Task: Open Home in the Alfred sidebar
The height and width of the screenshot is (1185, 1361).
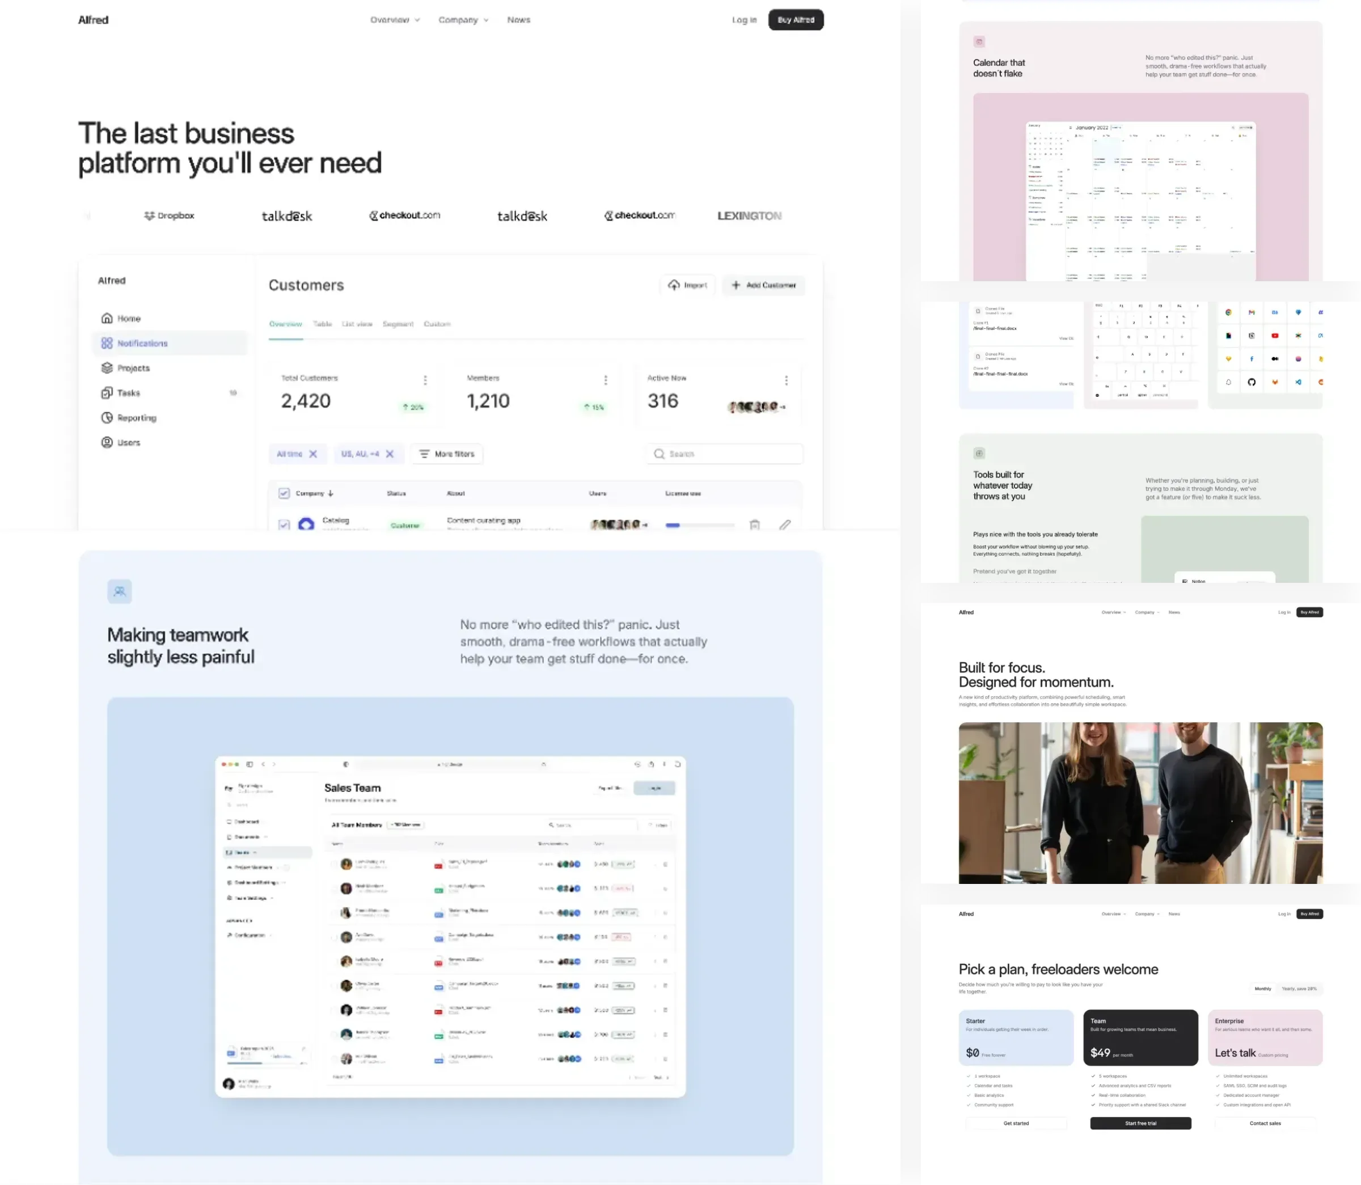Action: point(120,318)
